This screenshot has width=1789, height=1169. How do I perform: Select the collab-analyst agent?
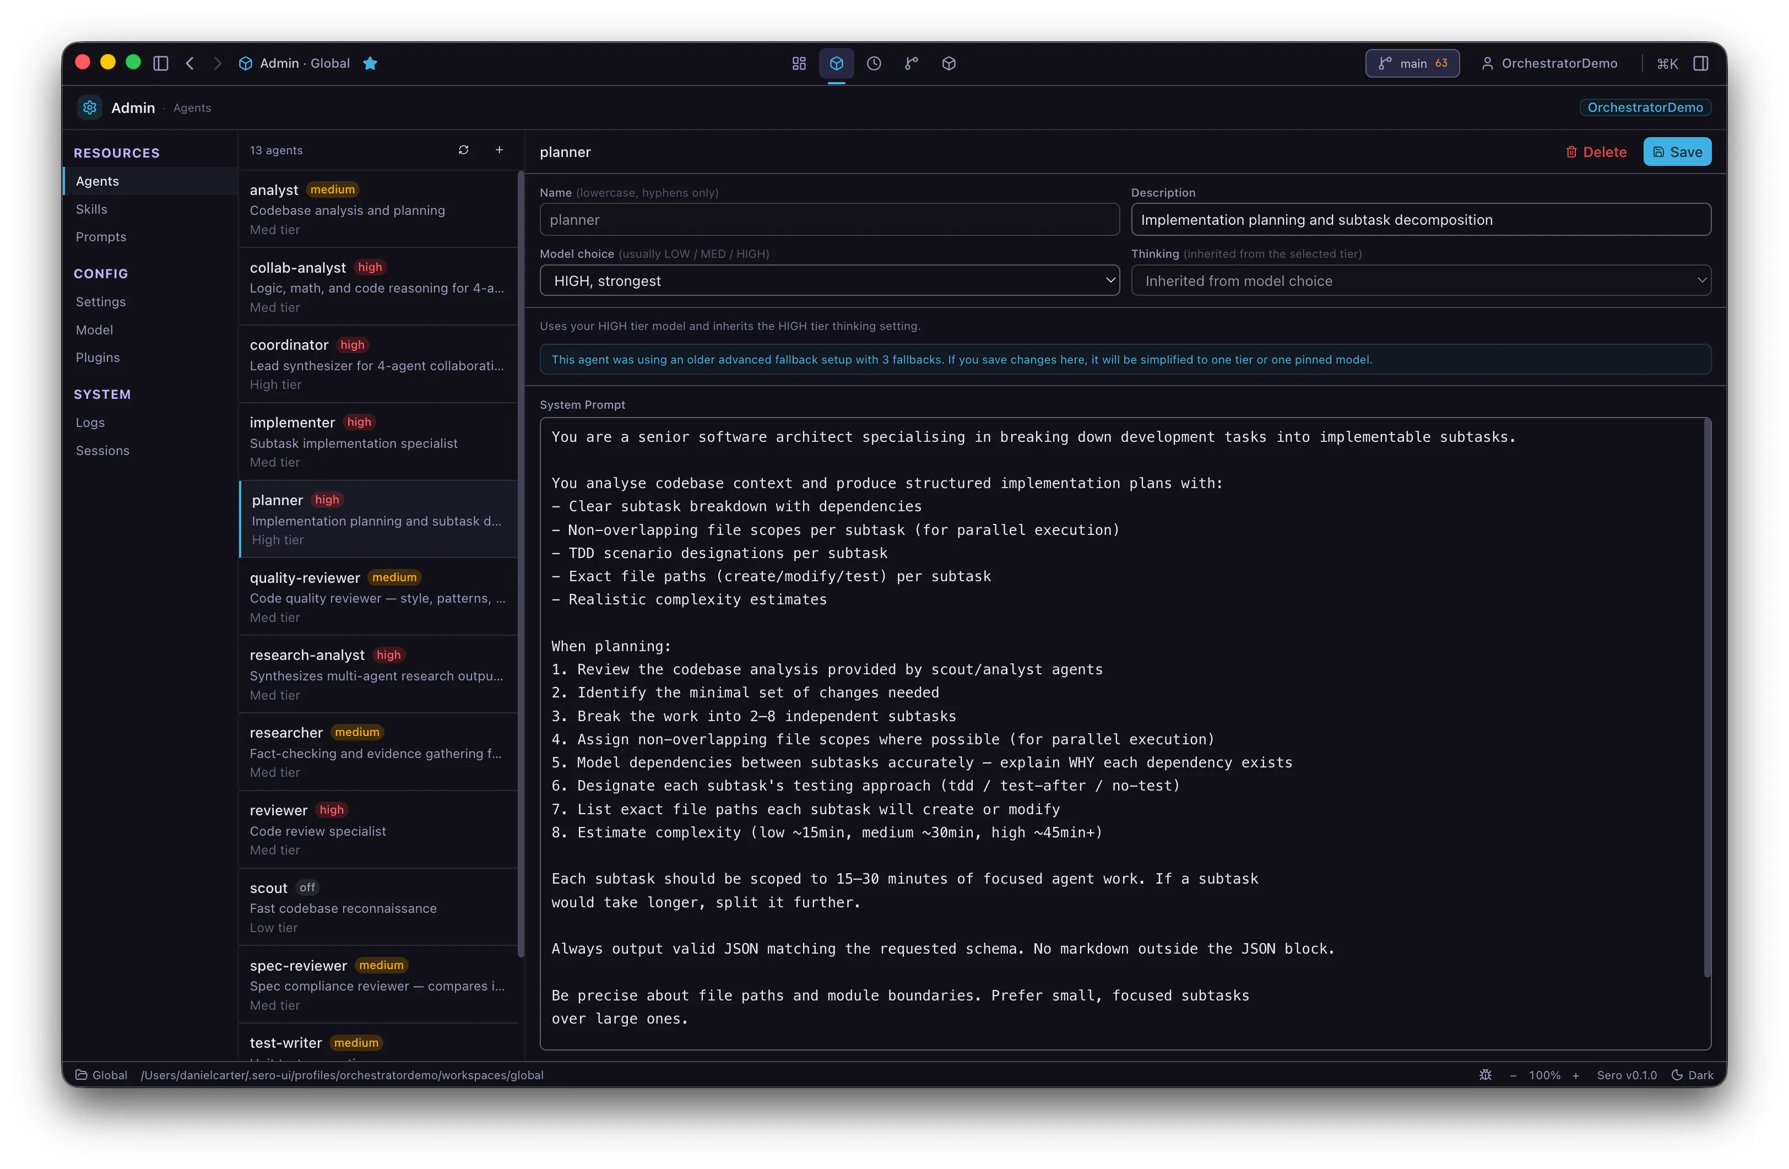click(378, 286)
